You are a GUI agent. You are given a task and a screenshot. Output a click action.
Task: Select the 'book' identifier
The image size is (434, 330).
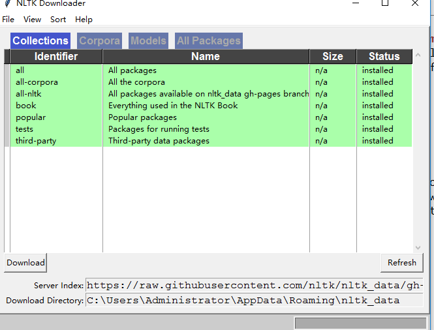(26, 106)
